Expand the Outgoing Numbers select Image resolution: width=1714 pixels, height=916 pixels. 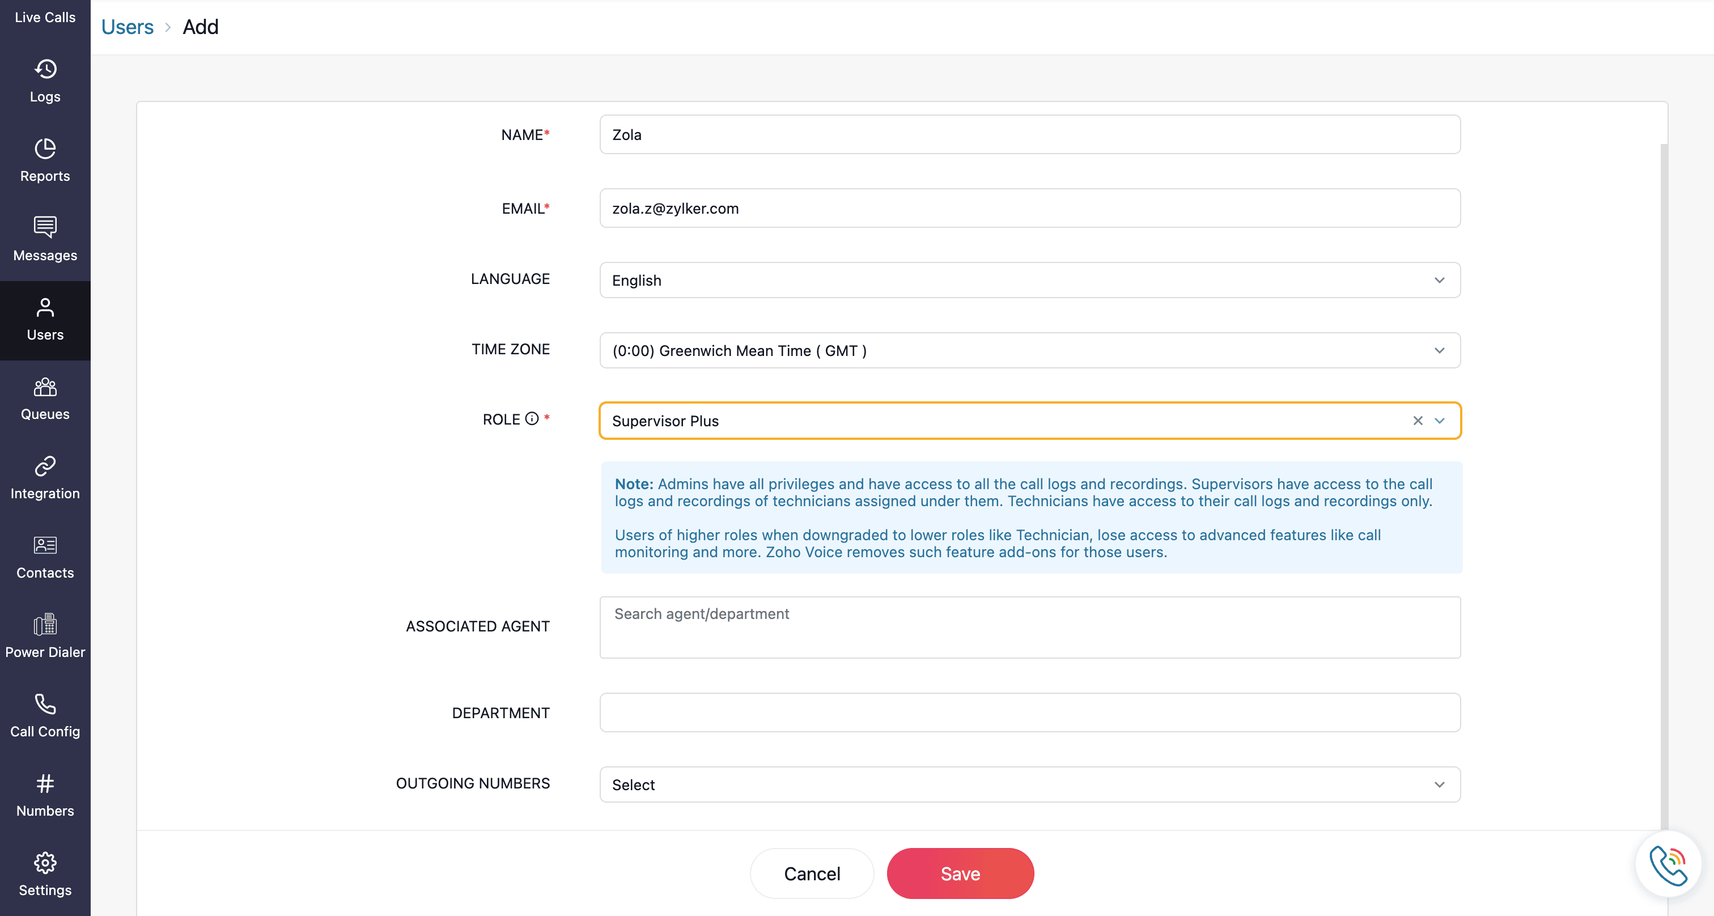(x=1439, y=785)
